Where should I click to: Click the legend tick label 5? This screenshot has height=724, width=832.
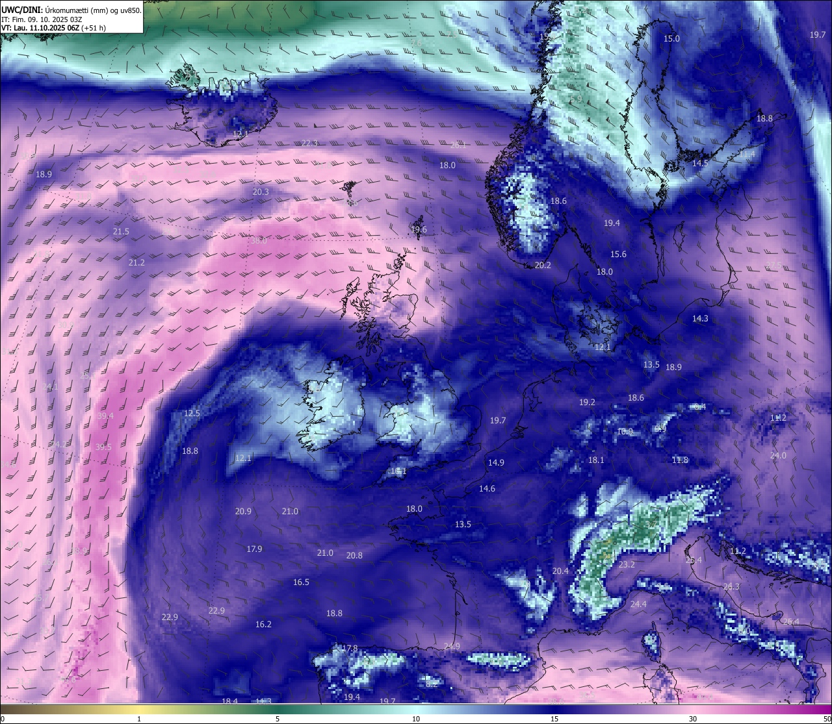pyautogui.click(x=278, y=719)
